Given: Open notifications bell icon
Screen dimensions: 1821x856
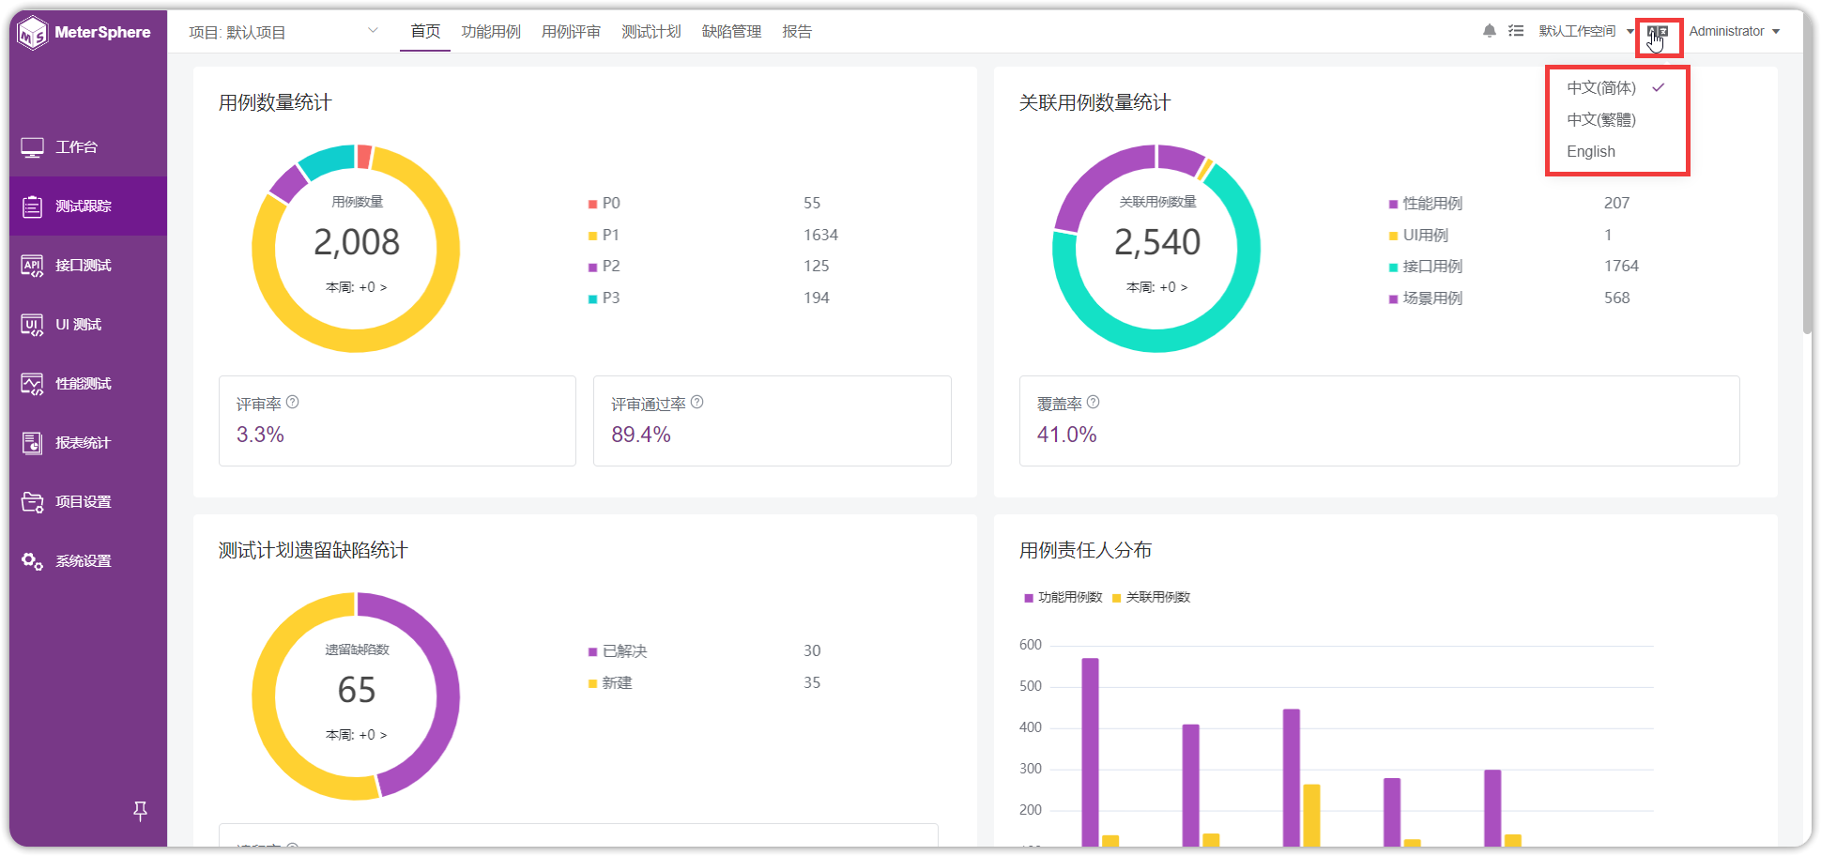Looking at the screenshot, I should tap(1490, 31).
